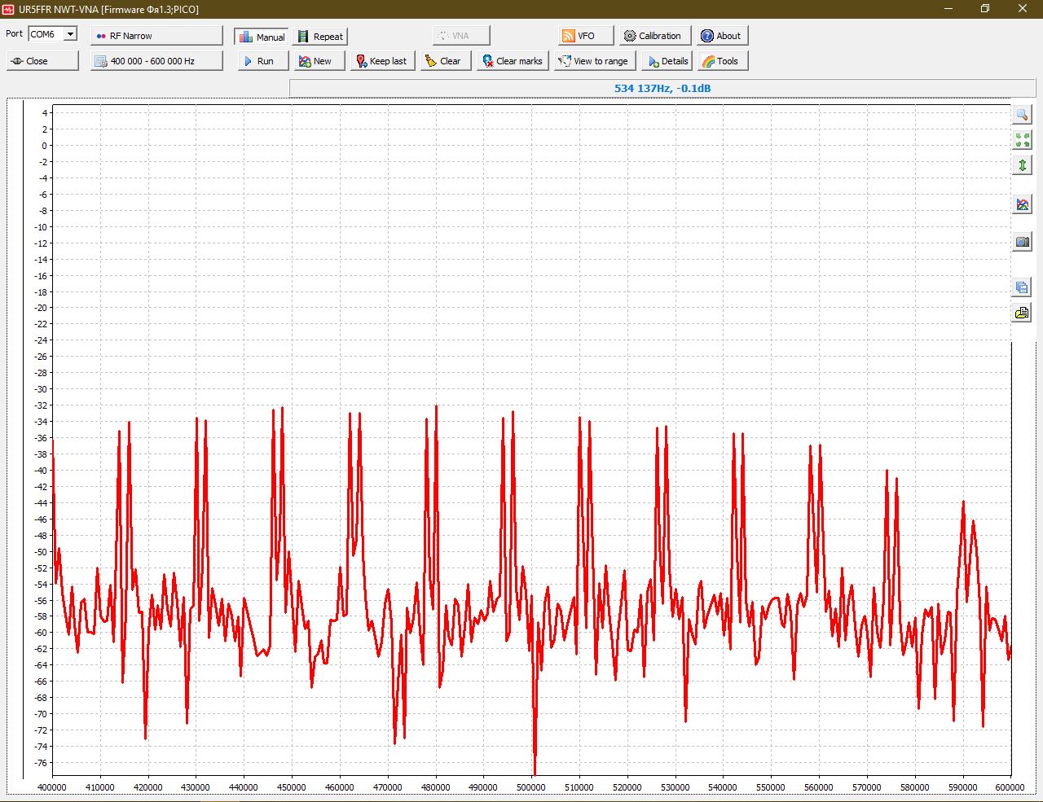This screenshot has width=1043, height=802.
Task: Click the yellow folder print icon
Action: click(x=1022, y=313)
